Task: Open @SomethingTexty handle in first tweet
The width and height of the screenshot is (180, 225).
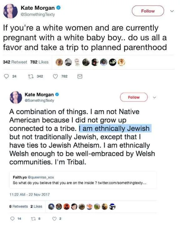Action: point(38,14)
